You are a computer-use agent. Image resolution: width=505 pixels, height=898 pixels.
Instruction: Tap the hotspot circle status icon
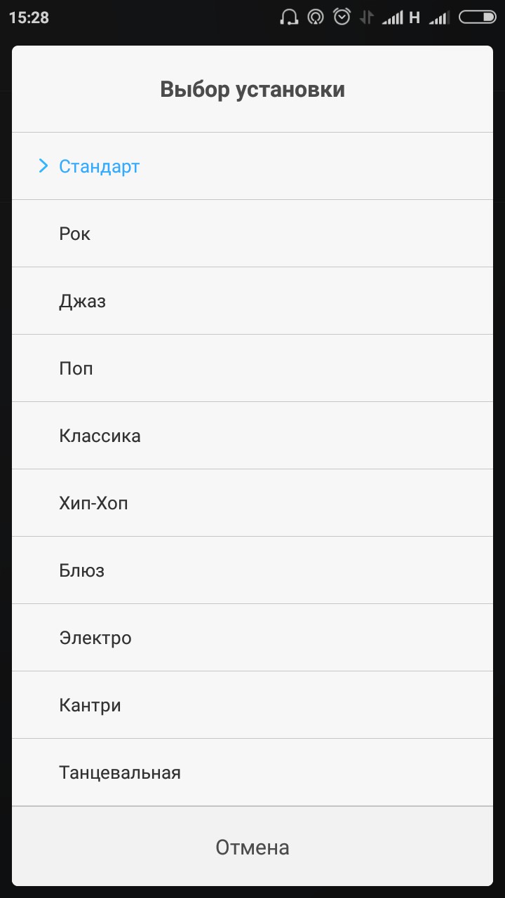coord(316,18)
